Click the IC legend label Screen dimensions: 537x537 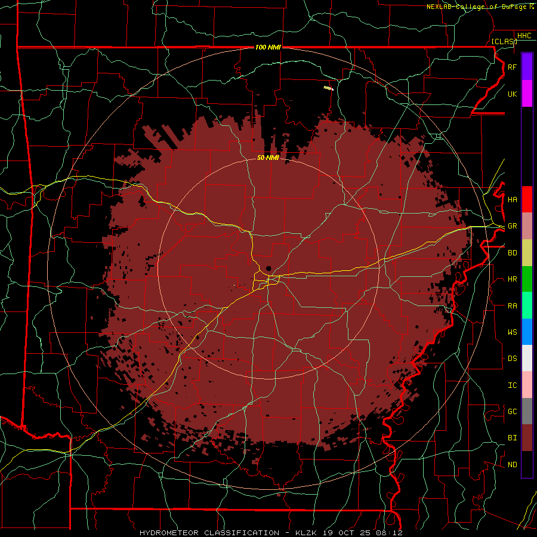512,385
